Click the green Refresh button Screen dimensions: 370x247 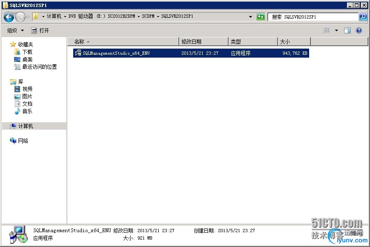pyautogui.click(x=261, y=17)
